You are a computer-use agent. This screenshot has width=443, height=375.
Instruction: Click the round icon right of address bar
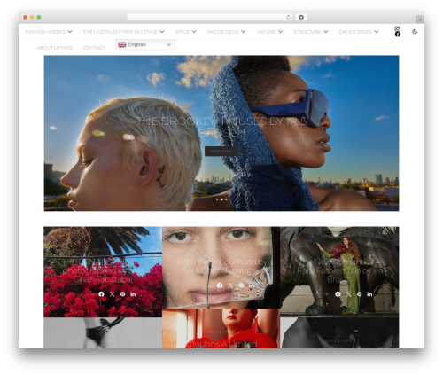301,18
